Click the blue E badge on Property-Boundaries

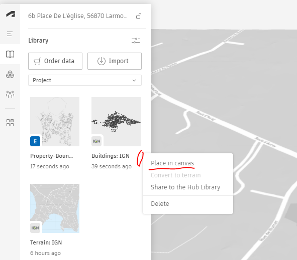pos(35,141)
